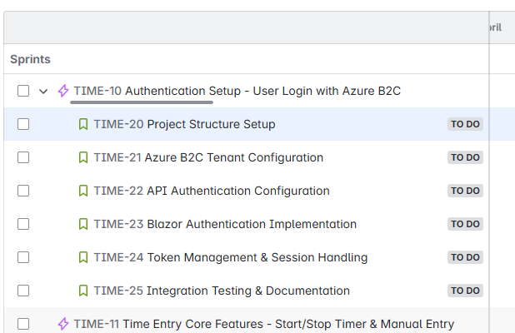Click the green story bookmark icon for TIME-22
The image size is (515, 333).
(x=83, y=191)
